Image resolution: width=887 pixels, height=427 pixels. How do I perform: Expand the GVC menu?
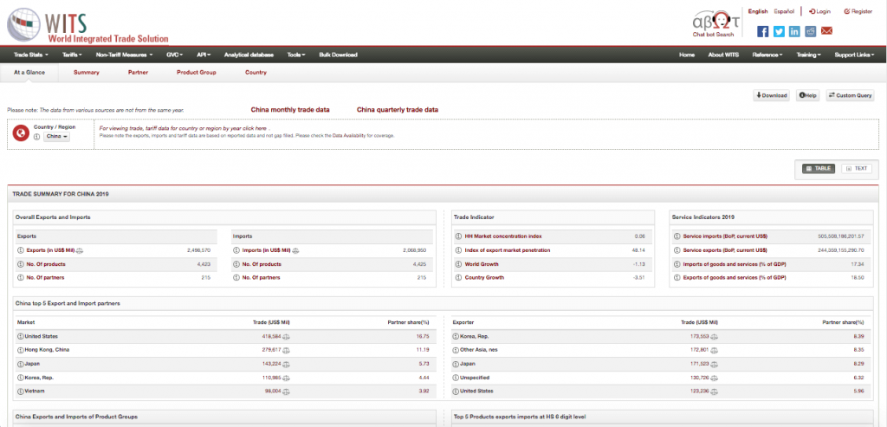pos(175,55)
